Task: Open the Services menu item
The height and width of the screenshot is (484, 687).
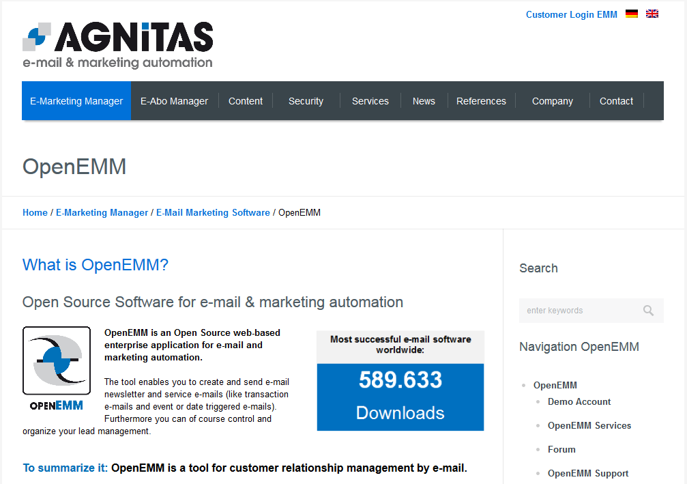Action: [x=370, y=101]
